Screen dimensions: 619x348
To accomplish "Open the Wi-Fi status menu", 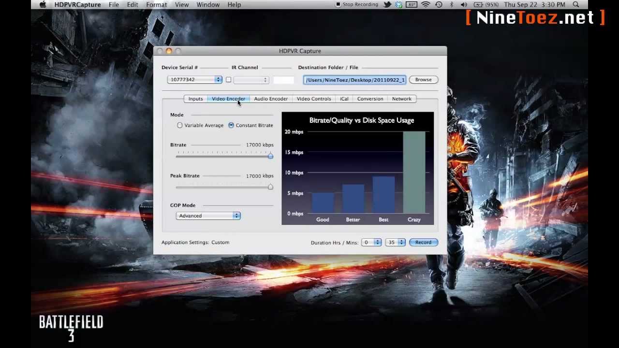I will 426,4.
